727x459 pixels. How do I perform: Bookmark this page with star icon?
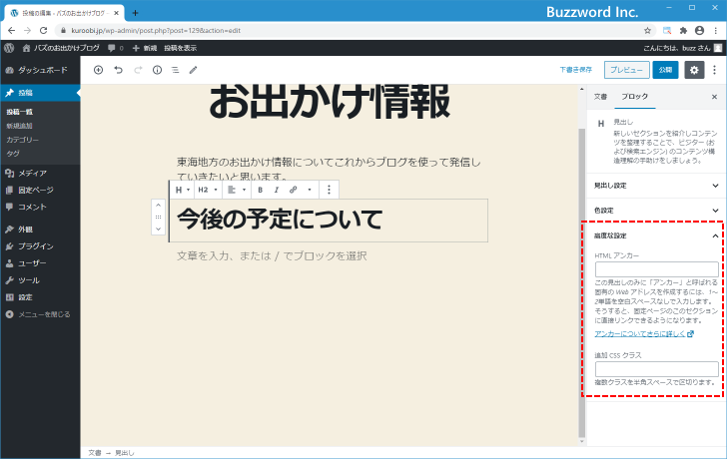click(x=648, y=31)
